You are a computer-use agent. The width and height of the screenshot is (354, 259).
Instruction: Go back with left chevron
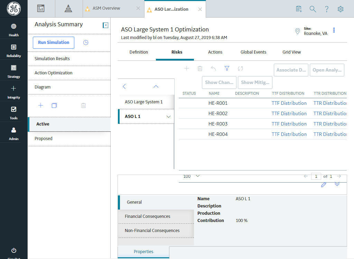pyautogui.click(x=124, y=86)
